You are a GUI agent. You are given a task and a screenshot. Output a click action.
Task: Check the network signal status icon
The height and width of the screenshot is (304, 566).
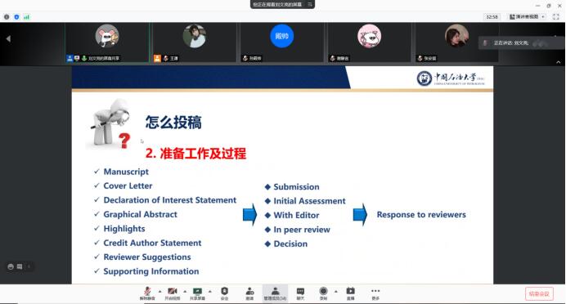point(26,16)
